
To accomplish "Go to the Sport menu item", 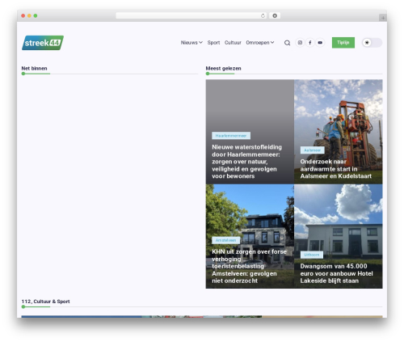I will coord(213,43).
